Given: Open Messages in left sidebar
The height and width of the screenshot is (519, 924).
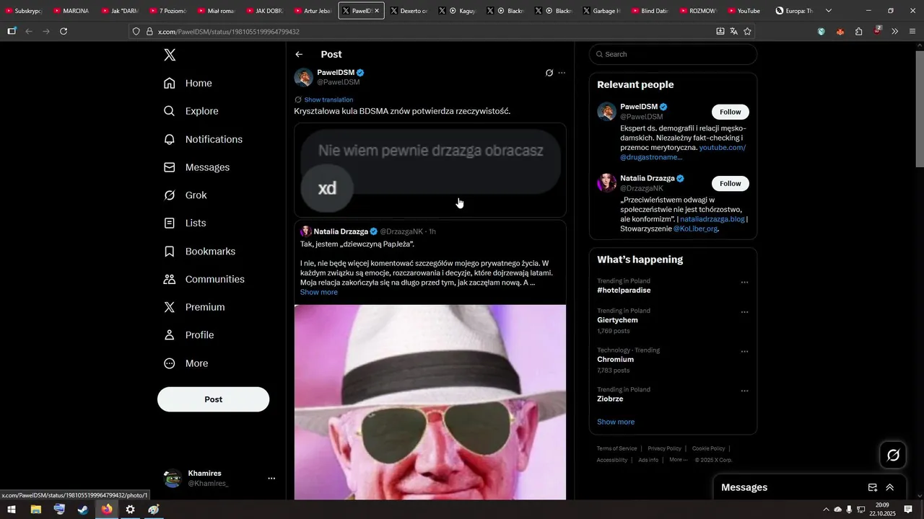Looking at the screenshot, I should click(x=196, y=167).
